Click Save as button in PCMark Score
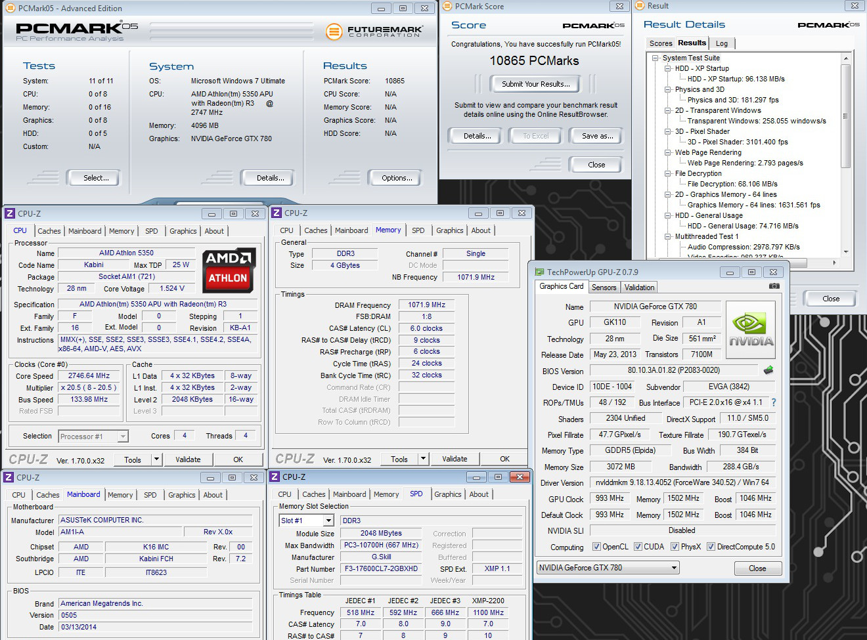 (598, 136)
